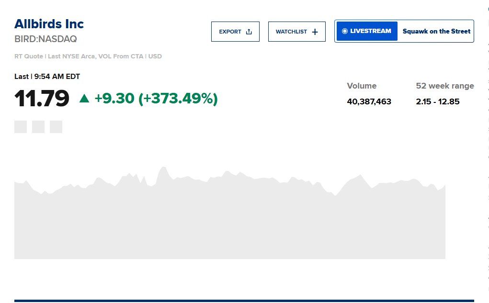489x303 pixels.
Task: Click the 52 week range label
Action: click(x=445, y=86)
